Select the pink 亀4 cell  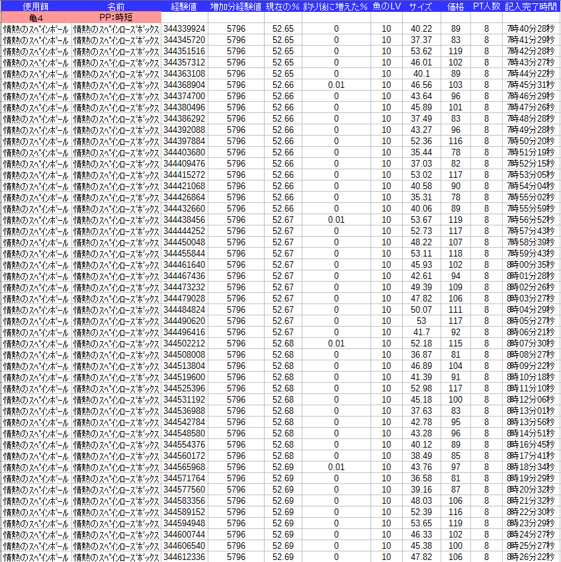coord(36,17)
